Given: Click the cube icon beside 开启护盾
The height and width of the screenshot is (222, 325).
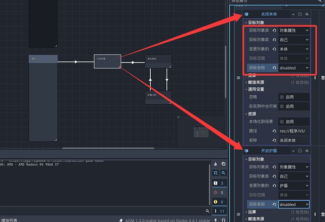Looking at the screenshot, I should point(246,151).
